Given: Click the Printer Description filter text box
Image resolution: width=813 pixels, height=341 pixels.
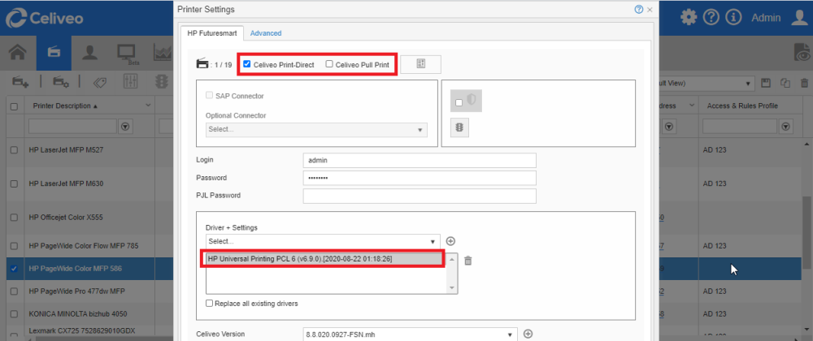Looking at the screenshot, I should [72, 126].
